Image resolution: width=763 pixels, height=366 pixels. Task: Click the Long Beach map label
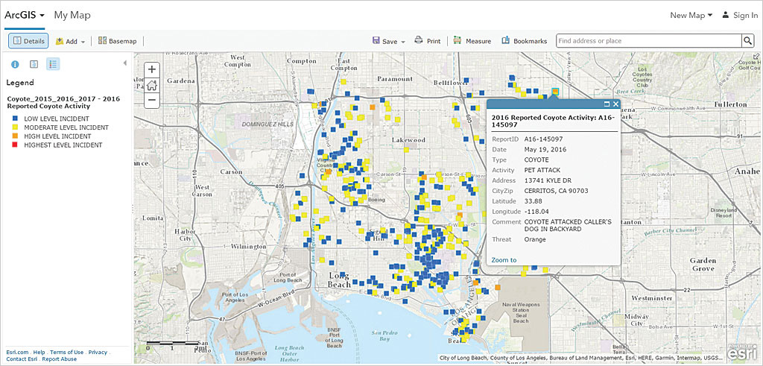339,280
